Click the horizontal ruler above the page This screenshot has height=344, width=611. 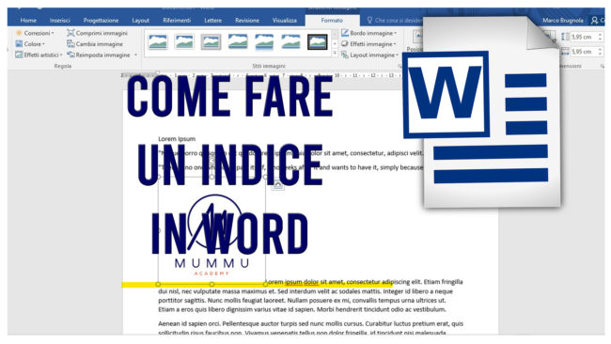(261, 75)
